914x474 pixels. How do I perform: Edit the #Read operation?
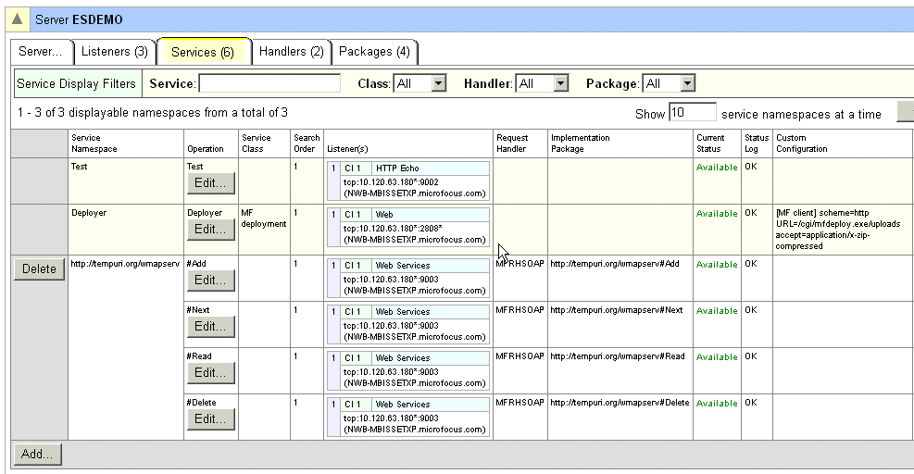click(210, 373)
